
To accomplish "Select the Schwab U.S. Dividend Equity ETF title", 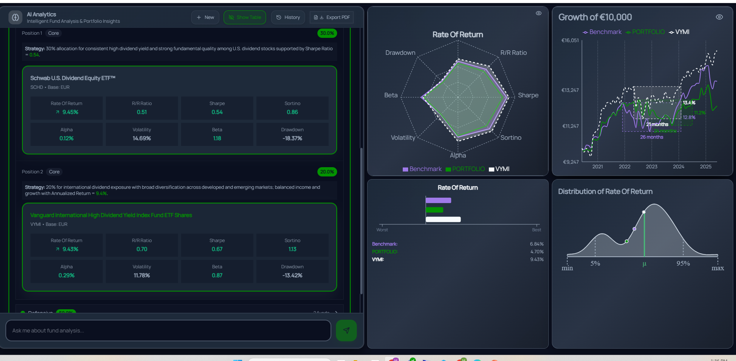I will [x=73, y=78].
